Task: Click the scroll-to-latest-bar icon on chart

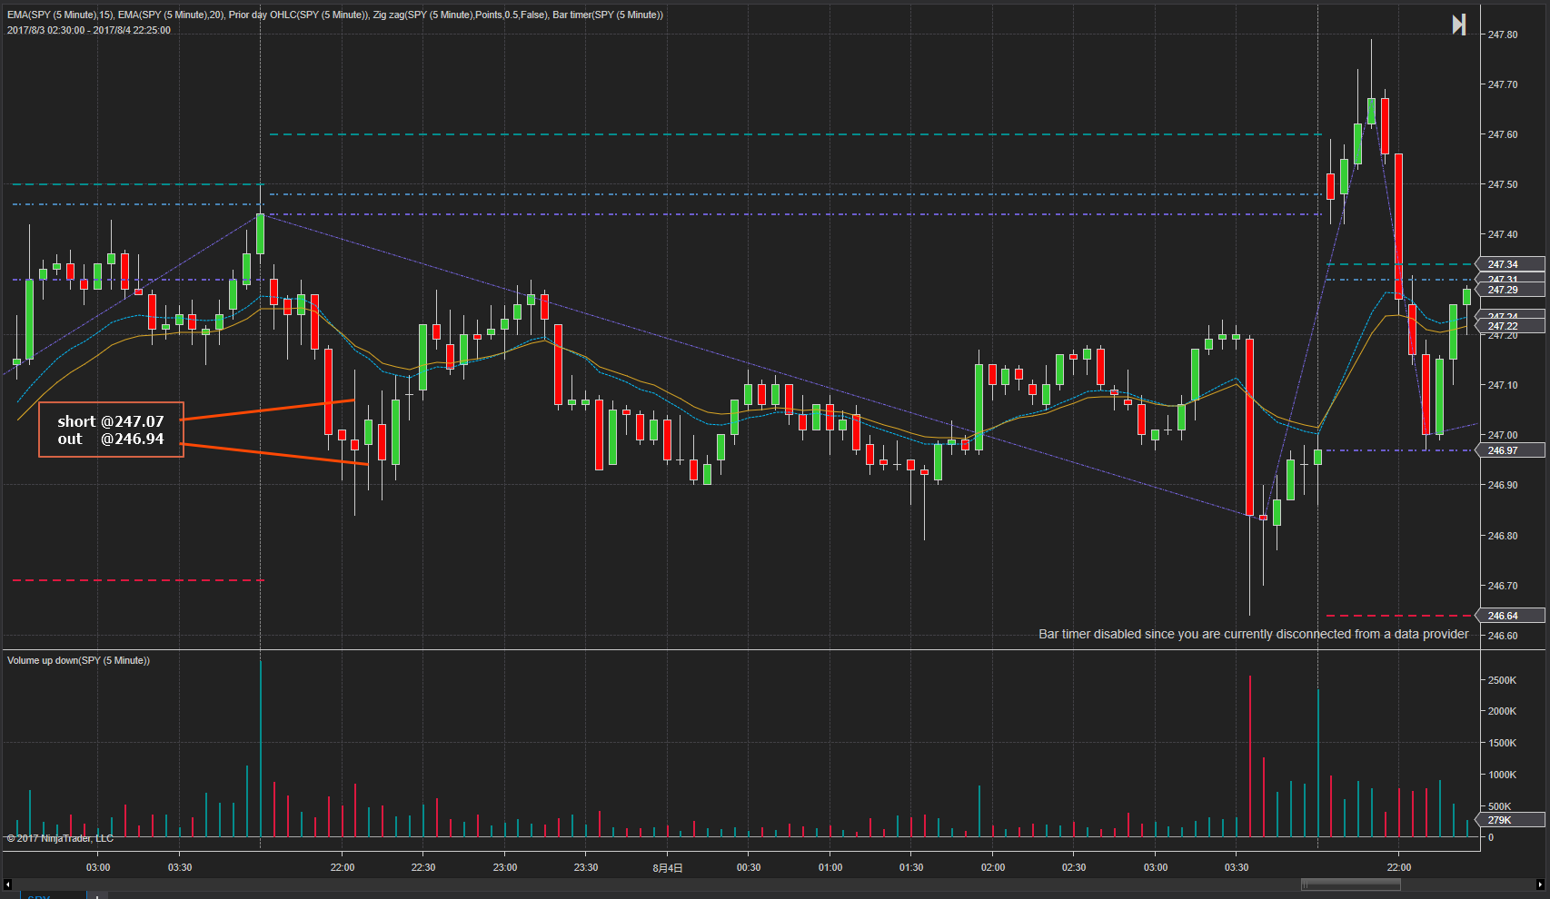Action: pyautogui.click(x=1459, y=25)
